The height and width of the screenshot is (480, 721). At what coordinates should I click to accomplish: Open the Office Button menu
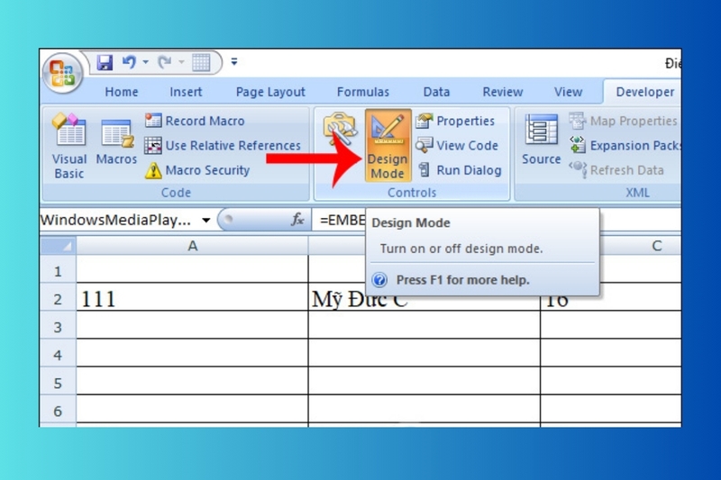62,74
